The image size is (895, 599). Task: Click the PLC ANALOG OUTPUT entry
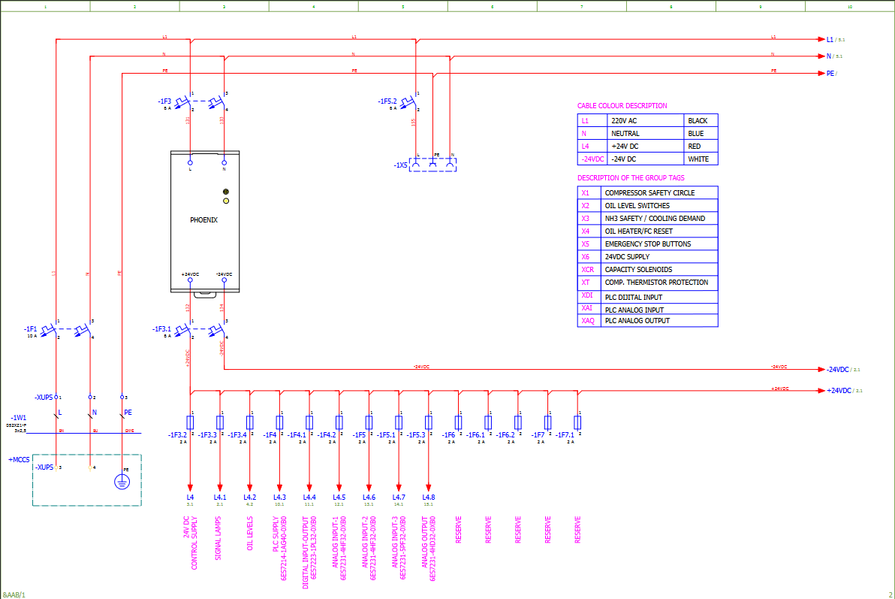click(x=637, y=321)
